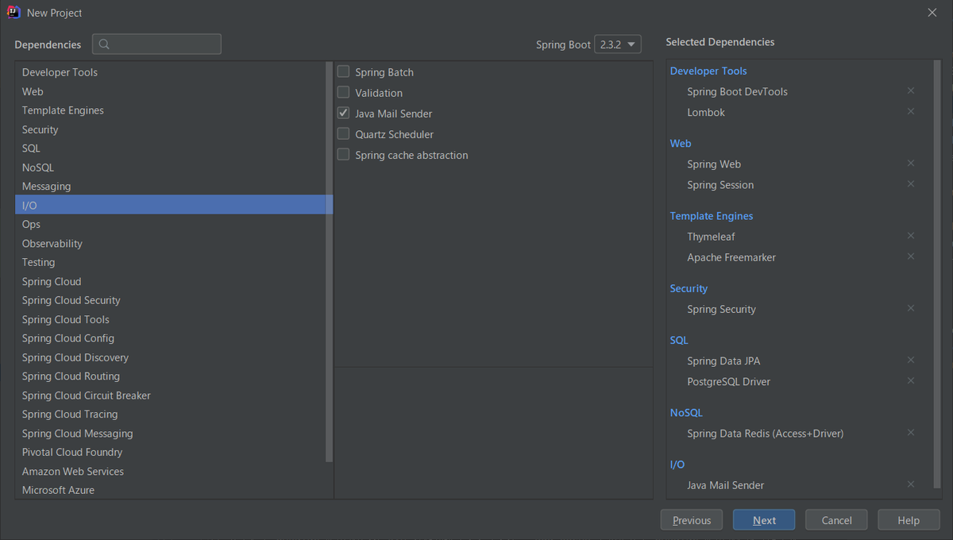Tick the Quartz Scheduler checkbox
Viewport: 953px width, 540px height.
343,133
